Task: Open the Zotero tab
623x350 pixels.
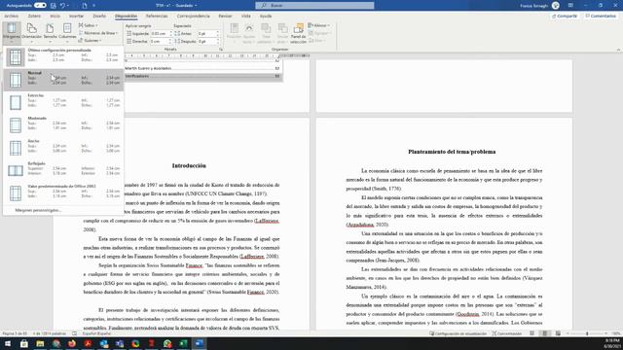Action: pos(34,17)
